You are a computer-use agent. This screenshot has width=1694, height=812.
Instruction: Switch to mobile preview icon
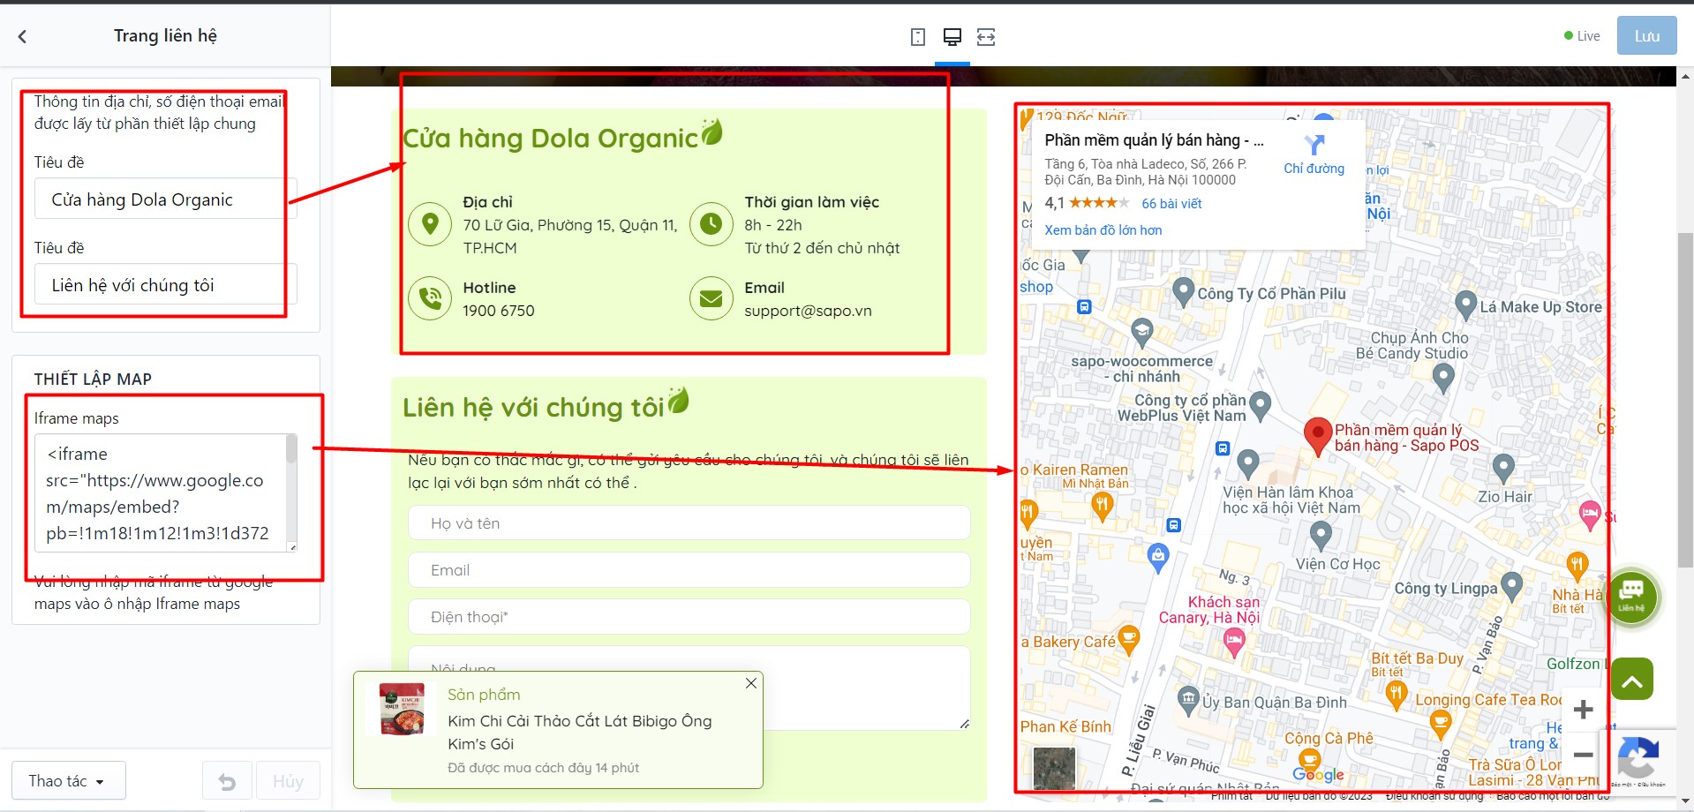click(918, 36)
